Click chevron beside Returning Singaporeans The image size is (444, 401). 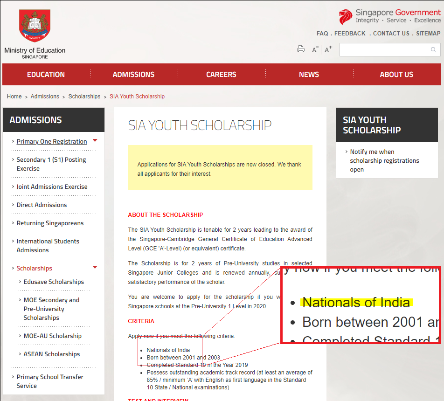click(13, 223)
